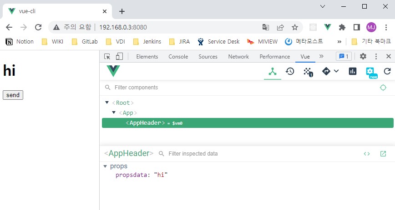395x210 pixels.
Task: Toggle the inspect element picker
Action: [x=107, y=57]
